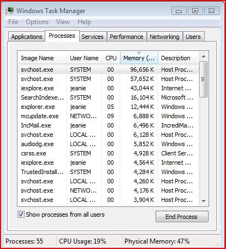Uncheck Show processes from all users
Screen dimensions: 226x249
[21, 215]
